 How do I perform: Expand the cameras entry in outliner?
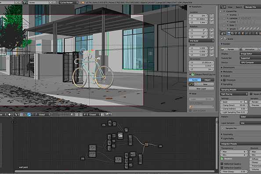coord(228,18)
